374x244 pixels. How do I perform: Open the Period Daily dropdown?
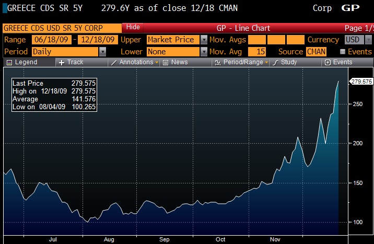pyautogui.click(x=102, y=52)
